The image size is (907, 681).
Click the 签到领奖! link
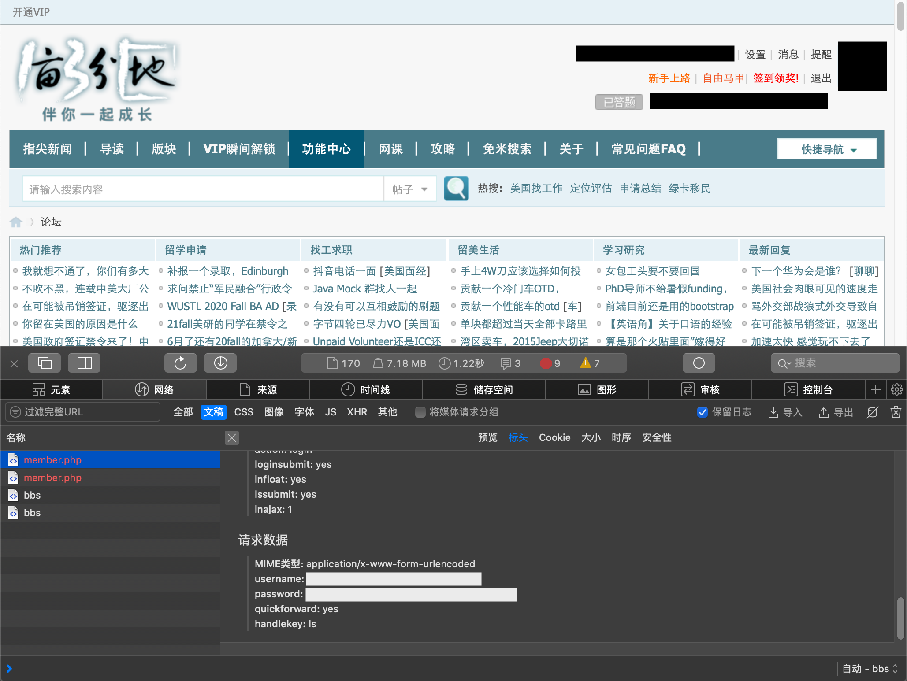coord(776,78)
